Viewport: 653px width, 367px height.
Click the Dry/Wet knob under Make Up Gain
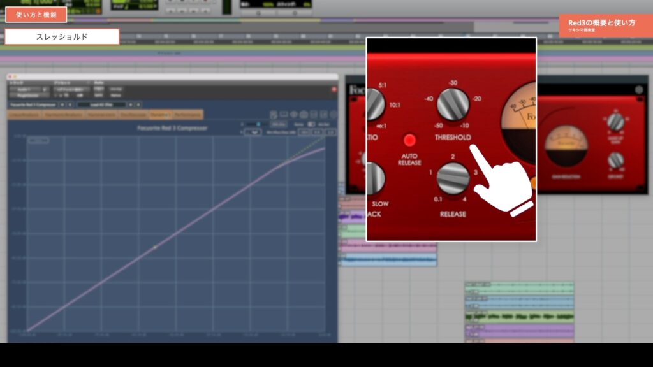click(x=615, y=160)
